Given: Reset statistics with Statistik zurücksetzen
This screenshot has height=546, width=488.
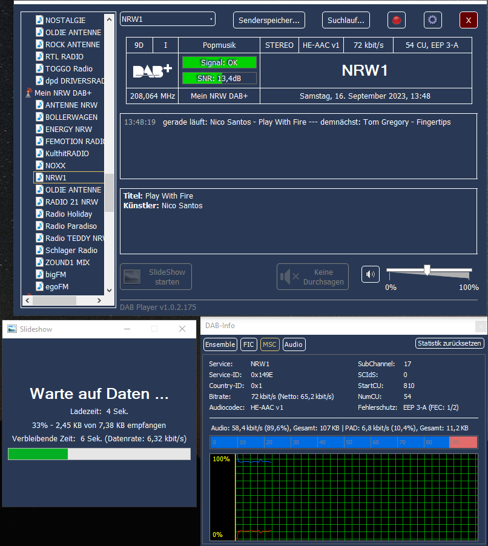Looking at the screenshot, I should (450, 343).
